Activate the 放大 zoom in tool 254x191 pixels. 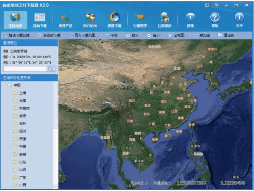click(132, 35)
